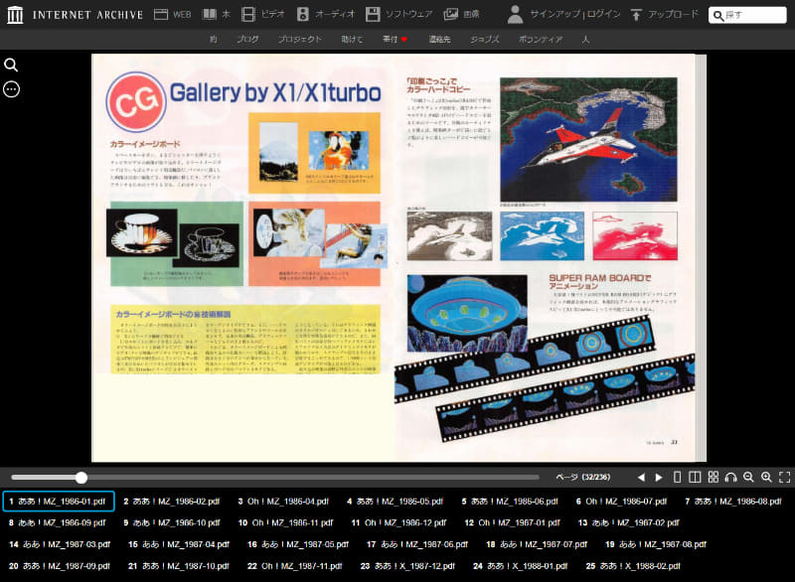The width and height of the screenshot is (795, 582).
Task: Open the book search magnifier in sidebar
Action: pyautogui.click(x=11, y=65)
